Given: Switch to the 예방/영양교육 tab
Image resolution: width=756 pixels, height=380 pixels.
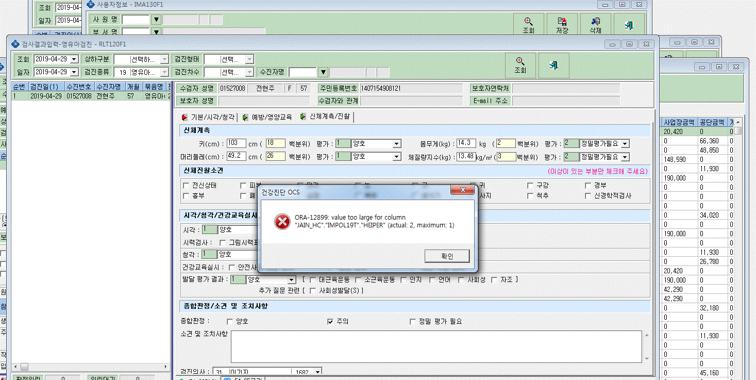Looking at the screenshot, I should click(x=267, y=117).
